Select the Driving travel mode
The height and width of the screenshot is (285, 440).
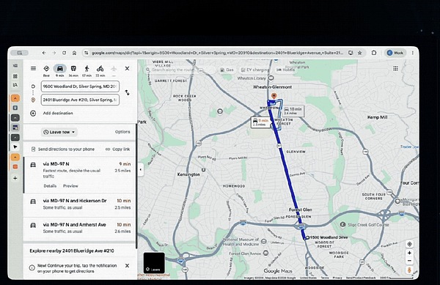tap(60, 70)
